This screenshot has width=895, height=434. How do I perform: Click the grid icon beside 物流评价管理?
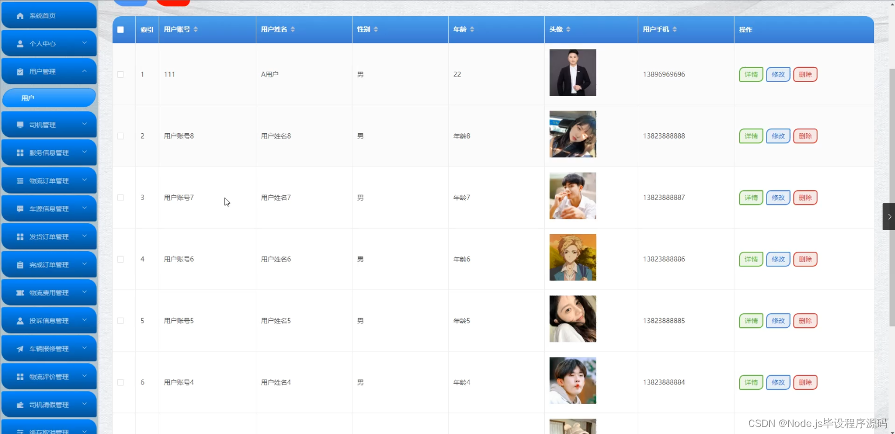pos(20,377)
